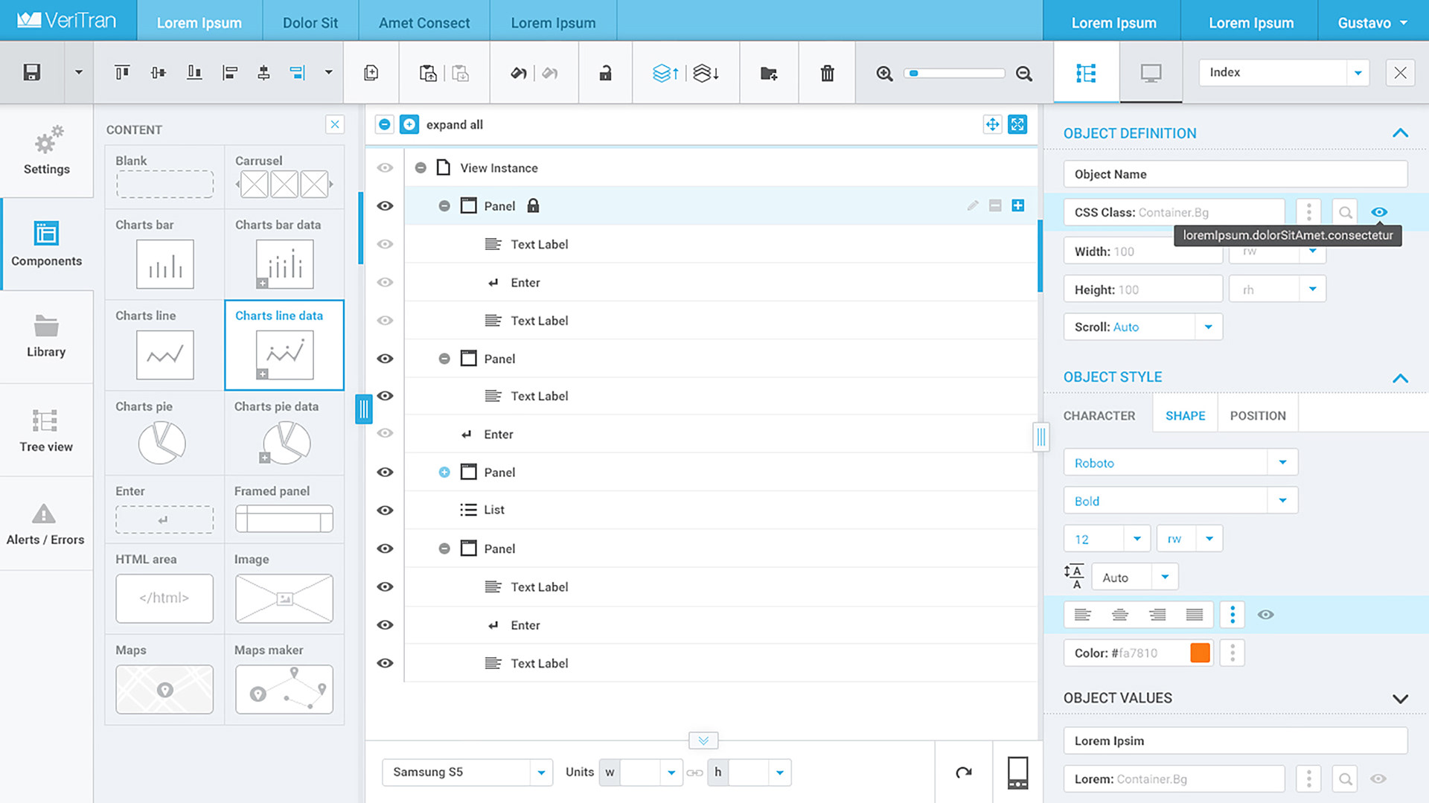Switch to tree structure view tab
This screenshot has height=803, width=1429.
1086,73
